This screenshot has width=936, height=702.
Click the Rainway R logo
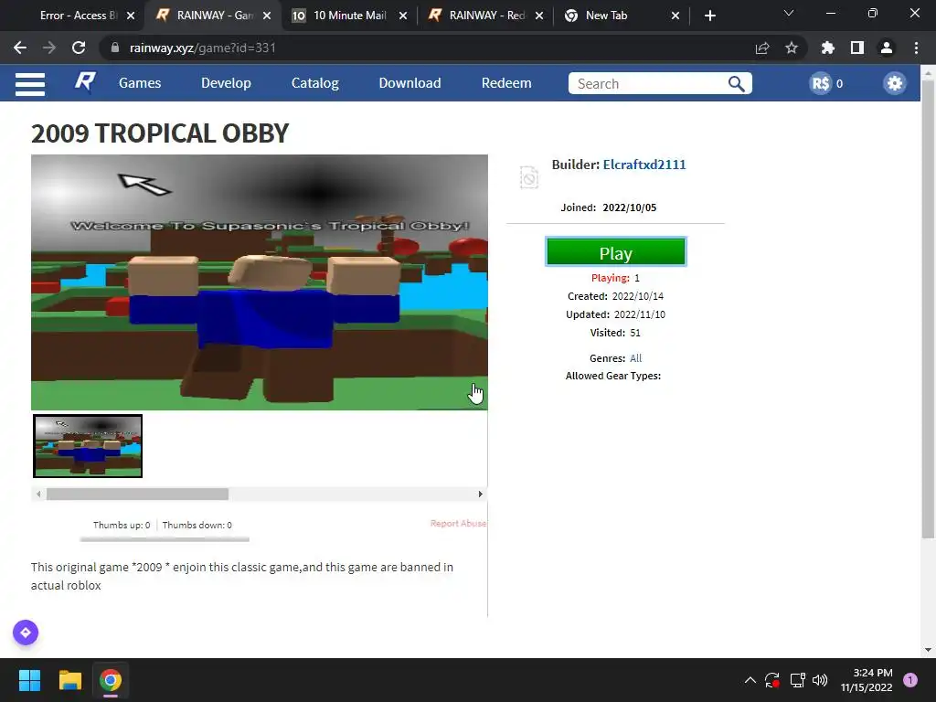85,81
